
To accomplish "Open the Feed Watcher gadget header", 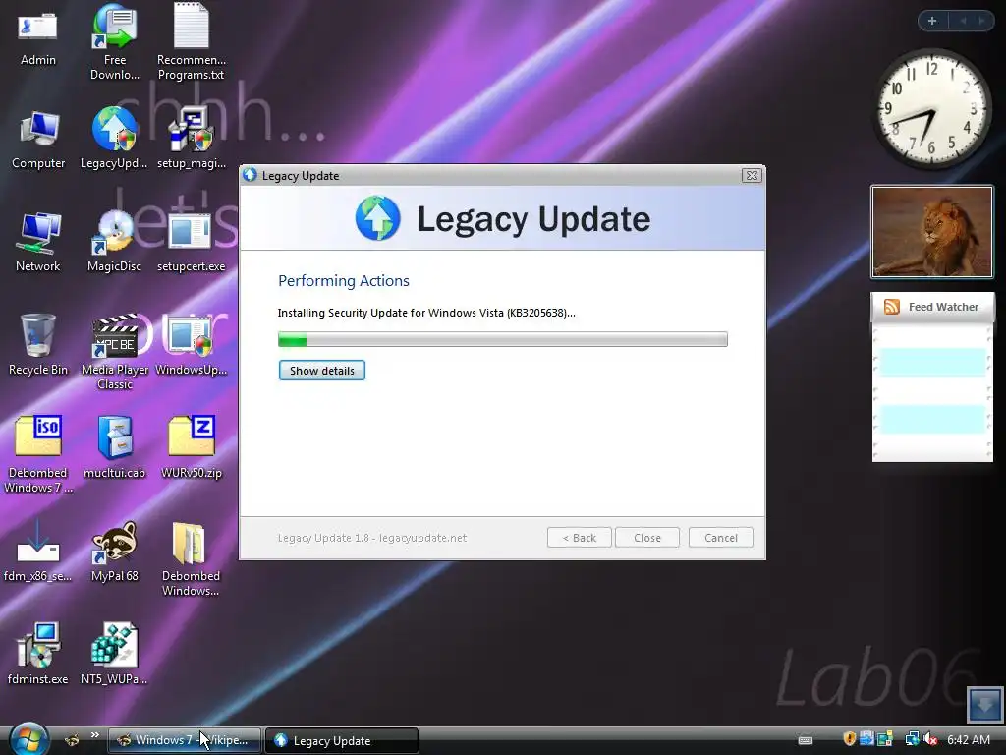I will pyautogui.click(x=932, y=307).
